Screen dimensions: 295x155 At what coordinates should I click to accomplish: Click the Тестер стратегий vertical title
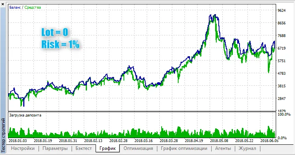coord(3,135)
